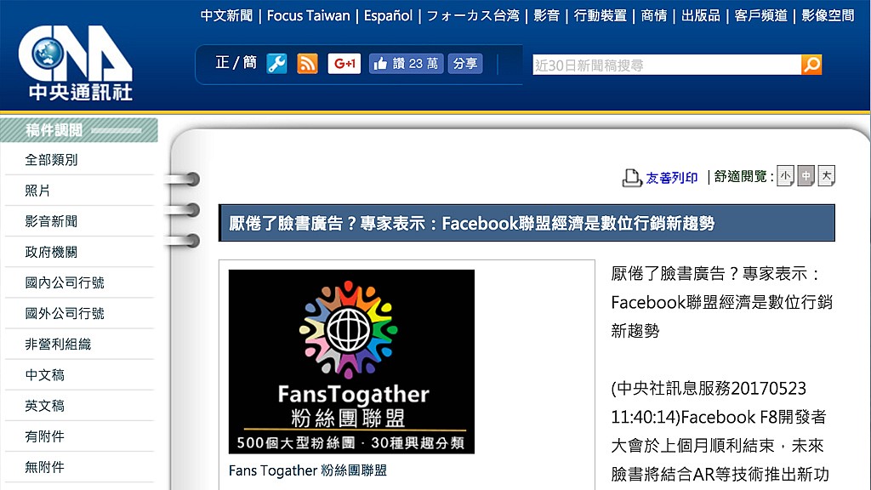This screenshot has width=871, height=490.
Task: Open 影音 in the top navigation
Action: click(x=546, y=15)
